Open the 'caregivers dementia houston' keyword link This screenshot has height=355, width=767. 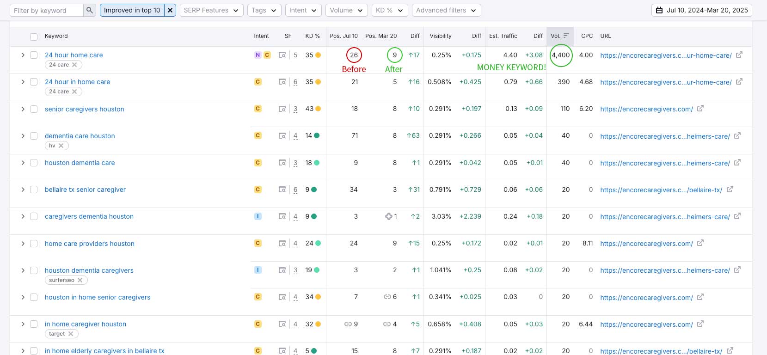click(89, 216)
